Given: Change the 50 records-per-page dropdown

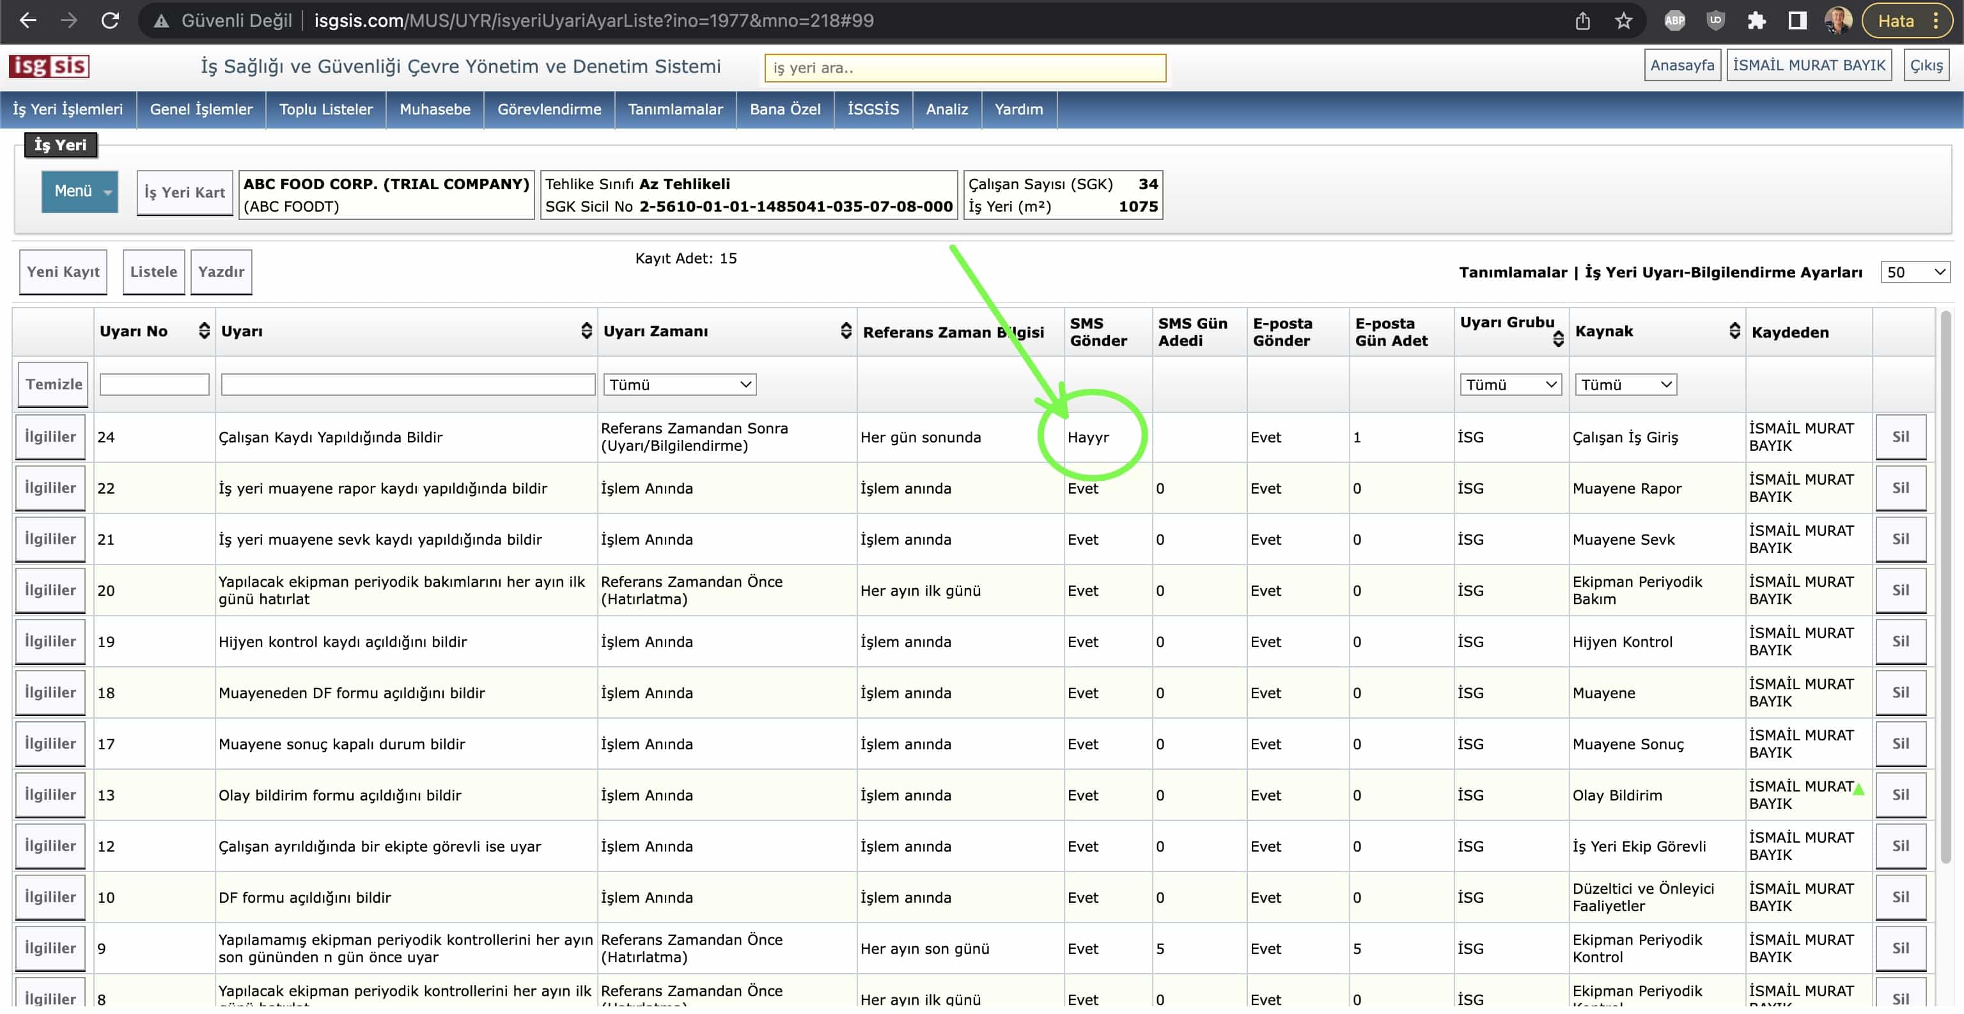Looking at the screenshot, I should point(1914,272).
